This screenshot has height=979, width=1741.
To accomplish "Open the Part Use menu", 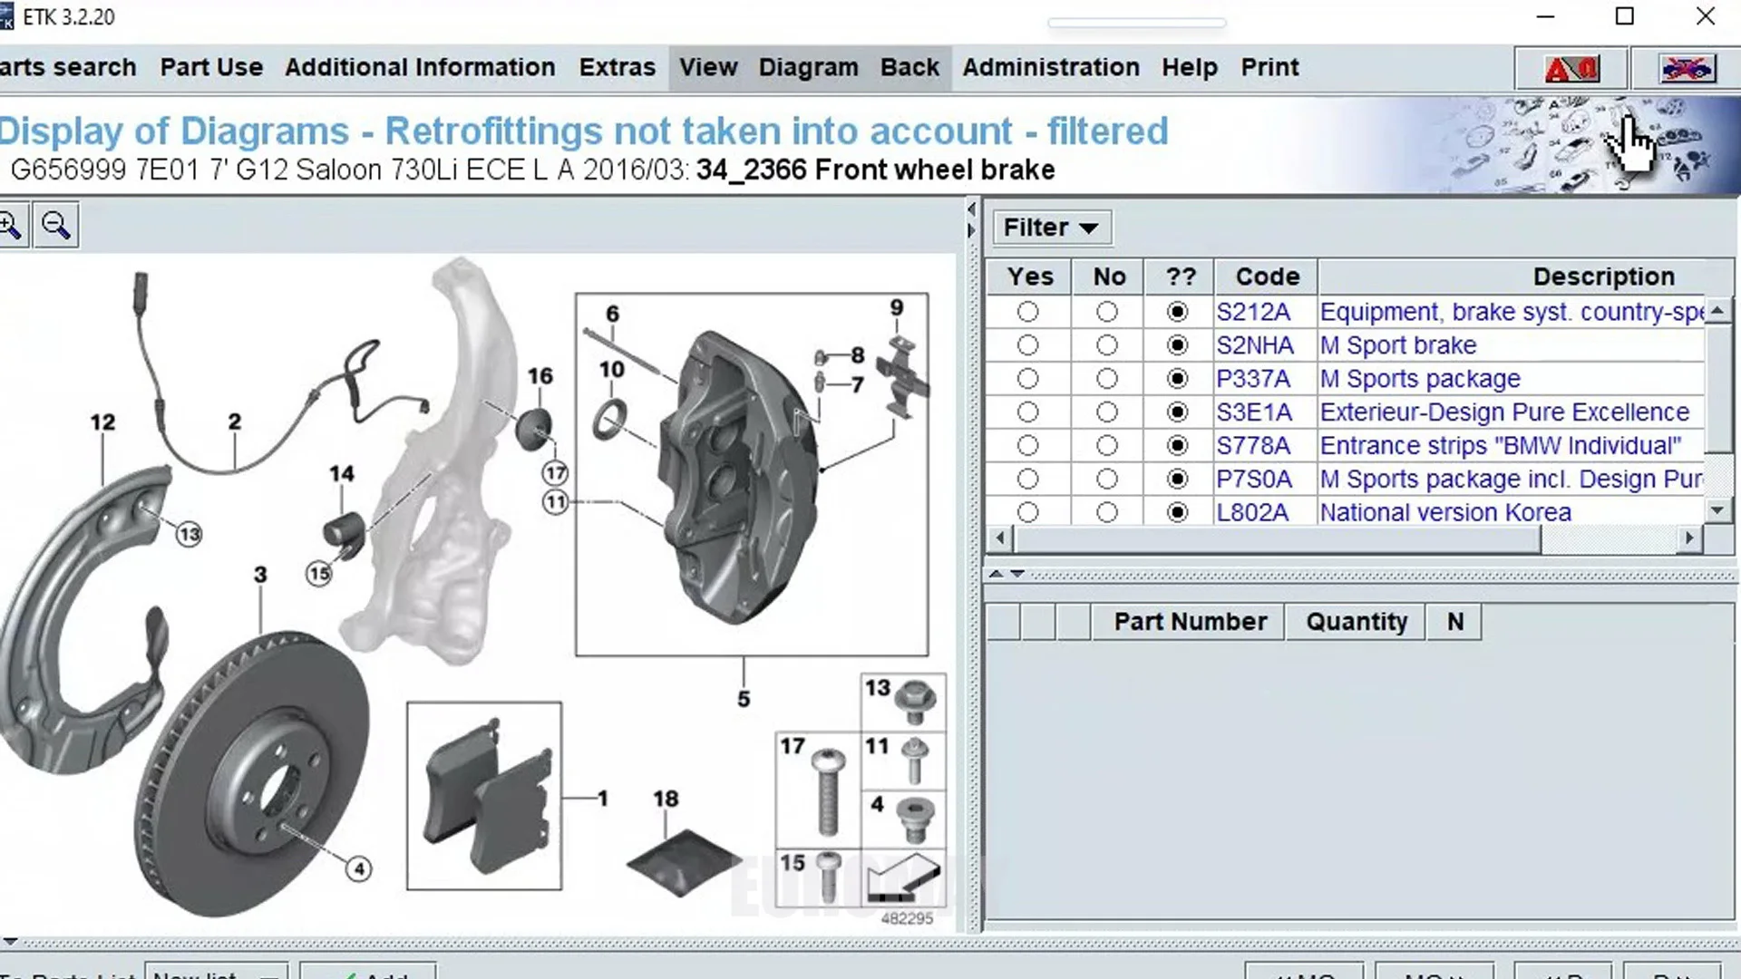I will (x=211, y=67).
